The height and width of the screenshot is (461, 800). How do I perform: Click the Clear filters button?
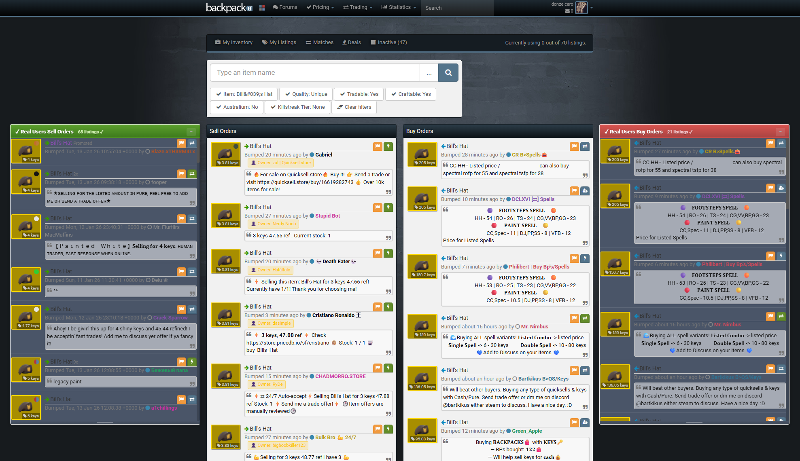point(354,107)
